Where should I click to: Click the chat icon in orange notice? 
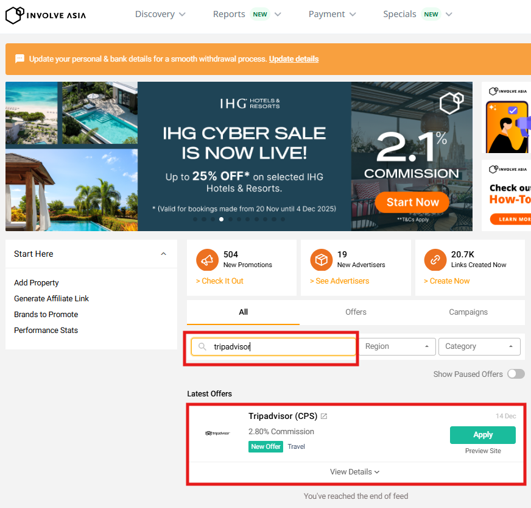pyautogui.click(x=19, y=59)
